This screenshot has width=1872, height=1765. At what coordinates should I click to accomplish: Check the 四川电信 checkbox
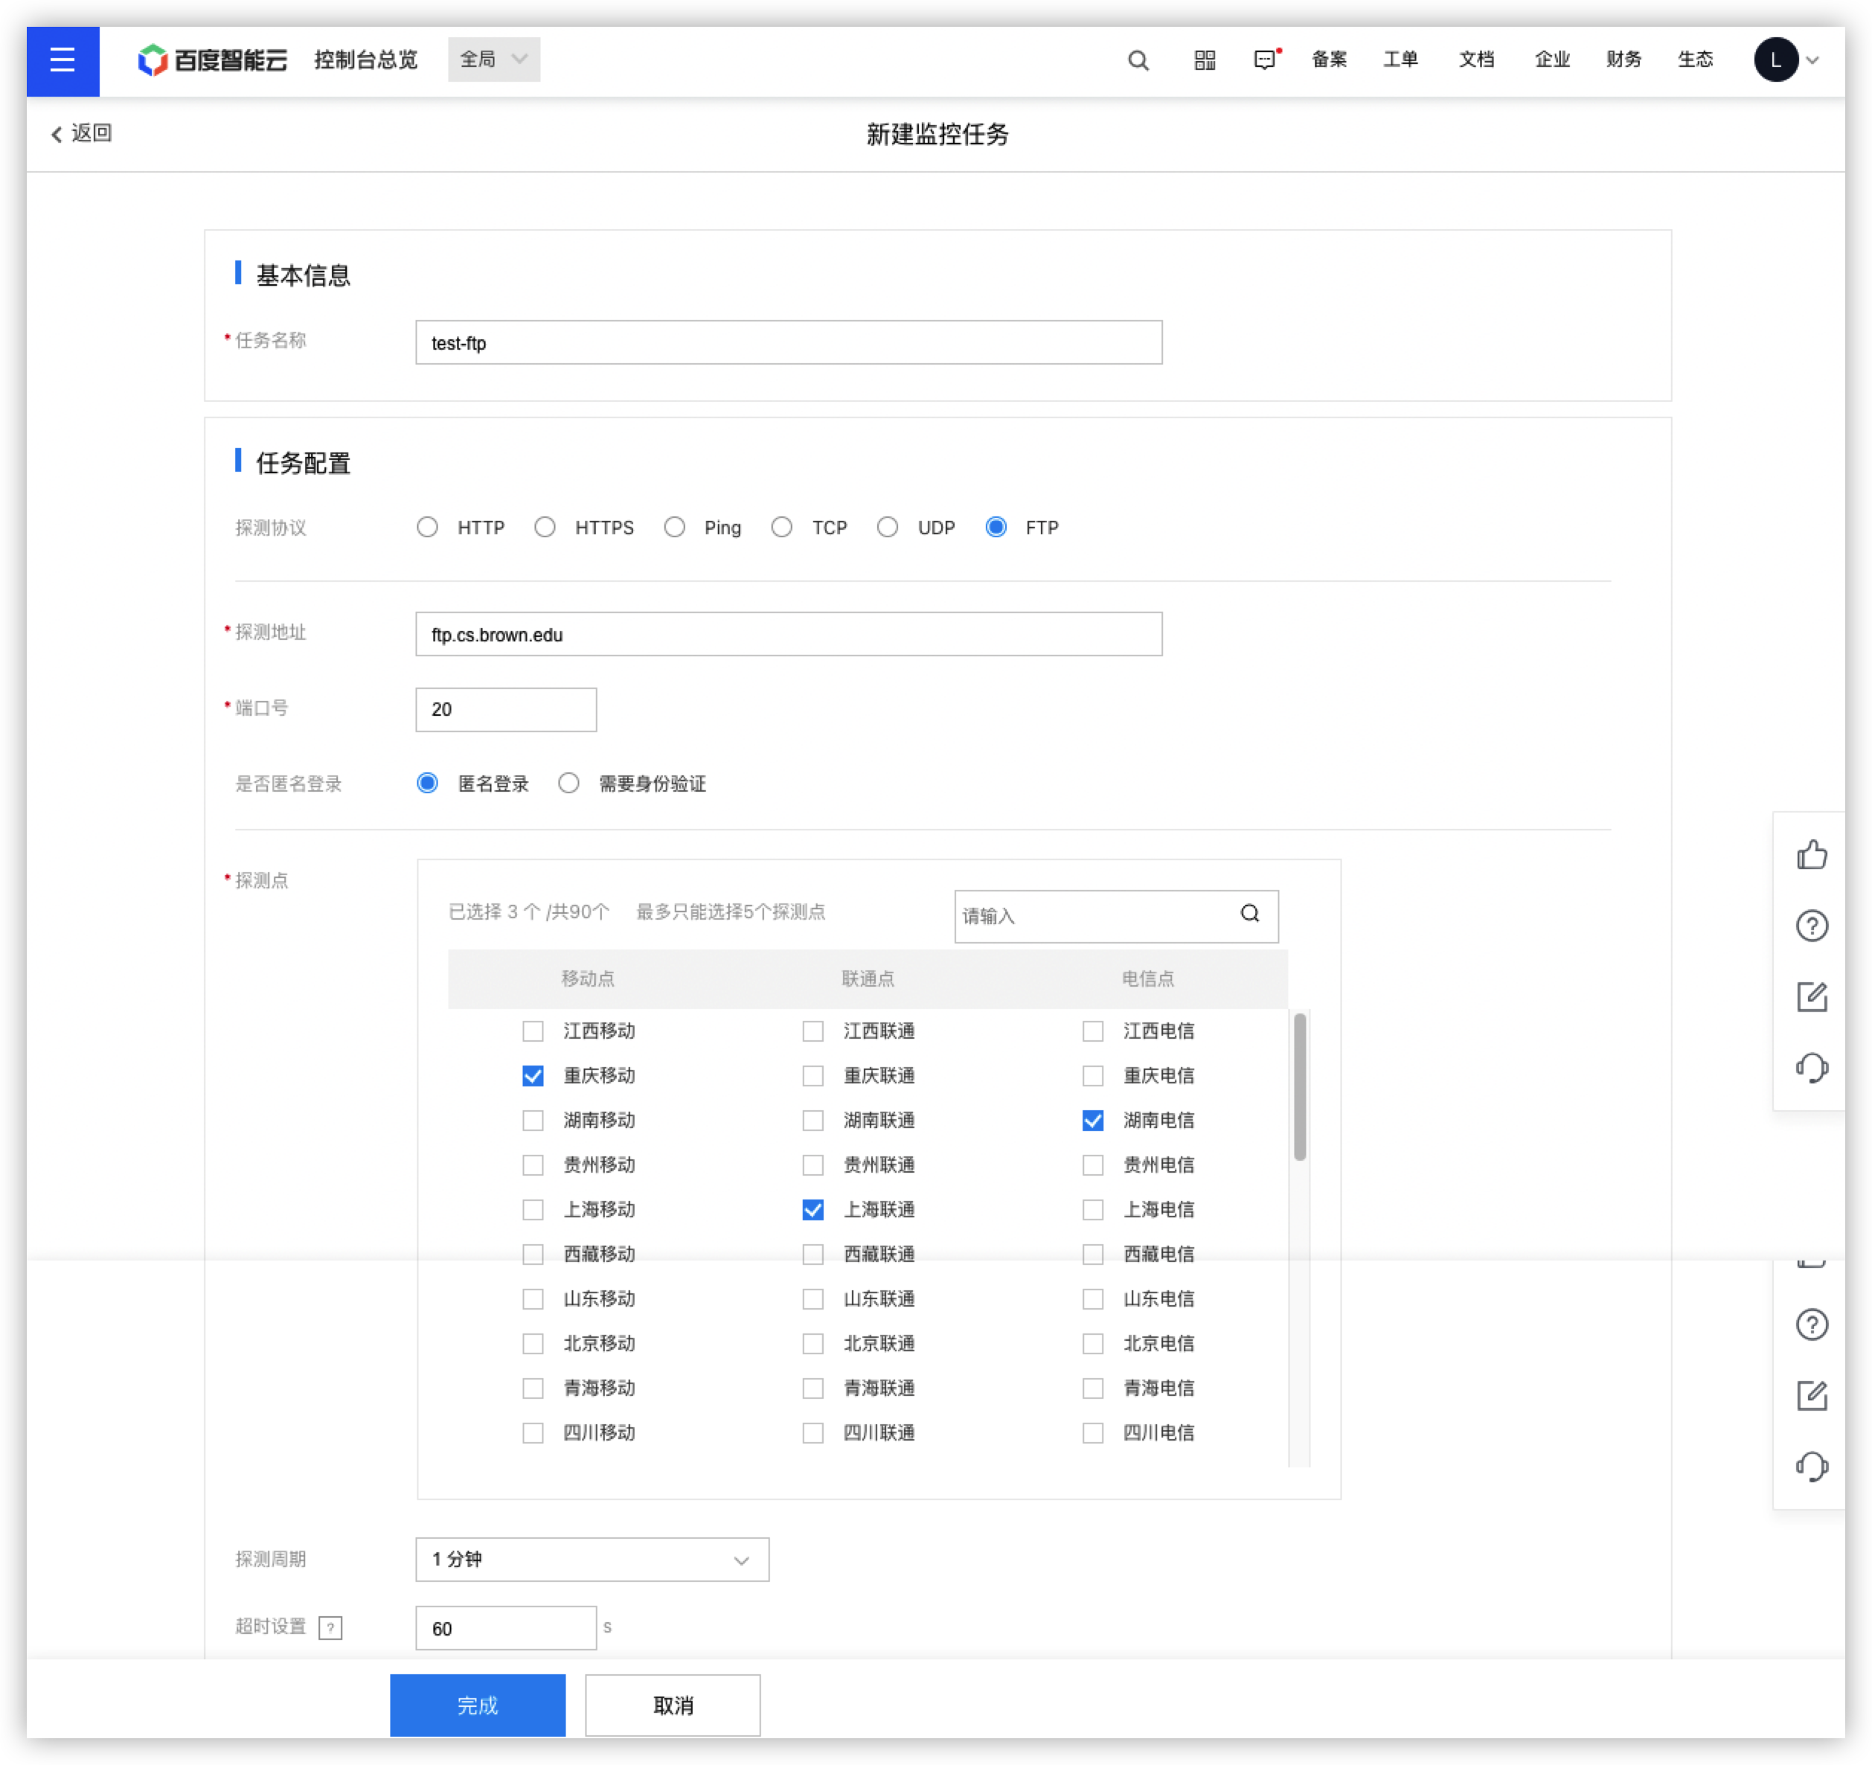pos(1092,1432)
